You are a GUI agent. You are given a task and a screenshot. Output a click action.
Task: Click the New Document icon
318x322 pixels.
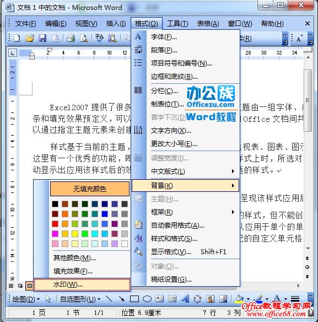click(x=17, y=38)
